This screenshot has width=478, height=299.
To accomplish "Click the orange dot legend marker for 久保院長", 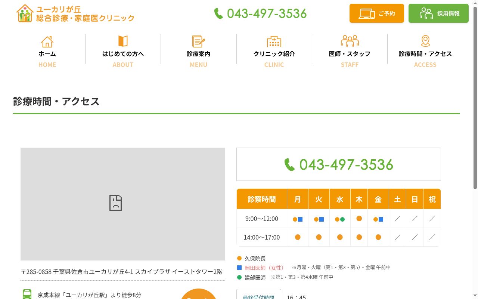I will 239,258.
